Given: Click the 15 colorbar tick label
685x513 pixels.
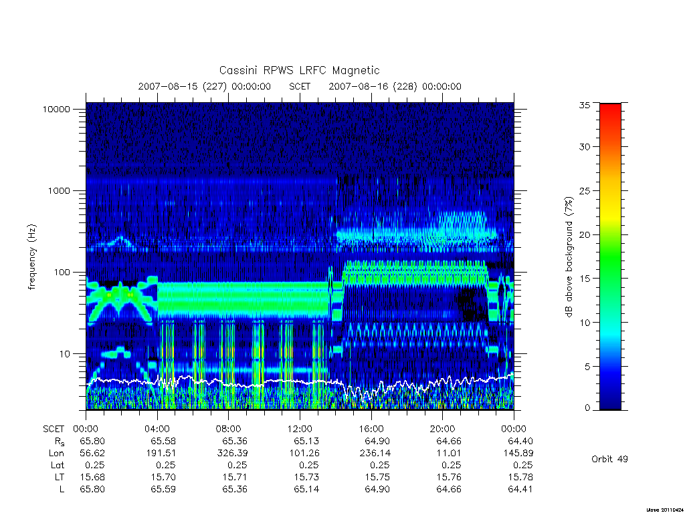Looking at the screenshot, I should (x=584, y=279).
